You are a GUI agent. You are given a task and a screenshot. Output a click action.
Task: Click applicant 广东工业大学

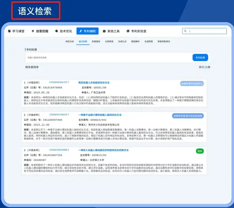coord(98,92)
